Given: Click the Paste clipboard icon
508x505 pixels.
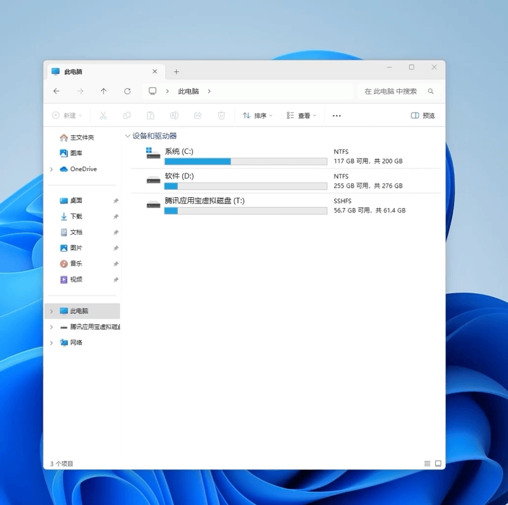Looking at the screenshot, I should coord(150,116).
